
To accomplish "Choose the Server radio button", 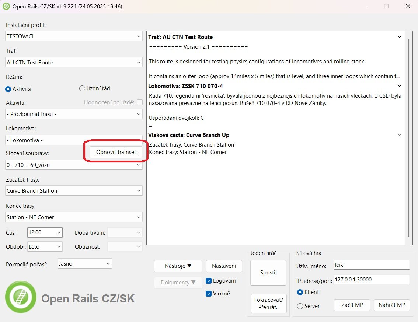I will (x=300, y=306).
